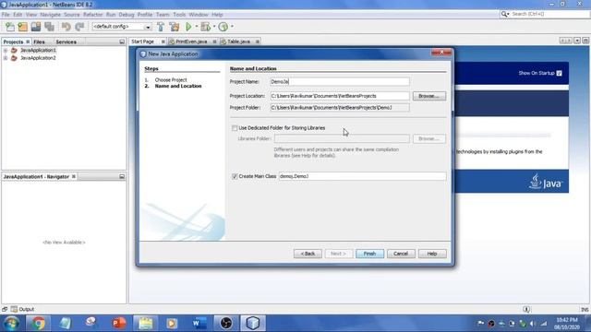Open the Source menu
The height and width of the screenshot is (332, 591).
(x=72, y=15)
